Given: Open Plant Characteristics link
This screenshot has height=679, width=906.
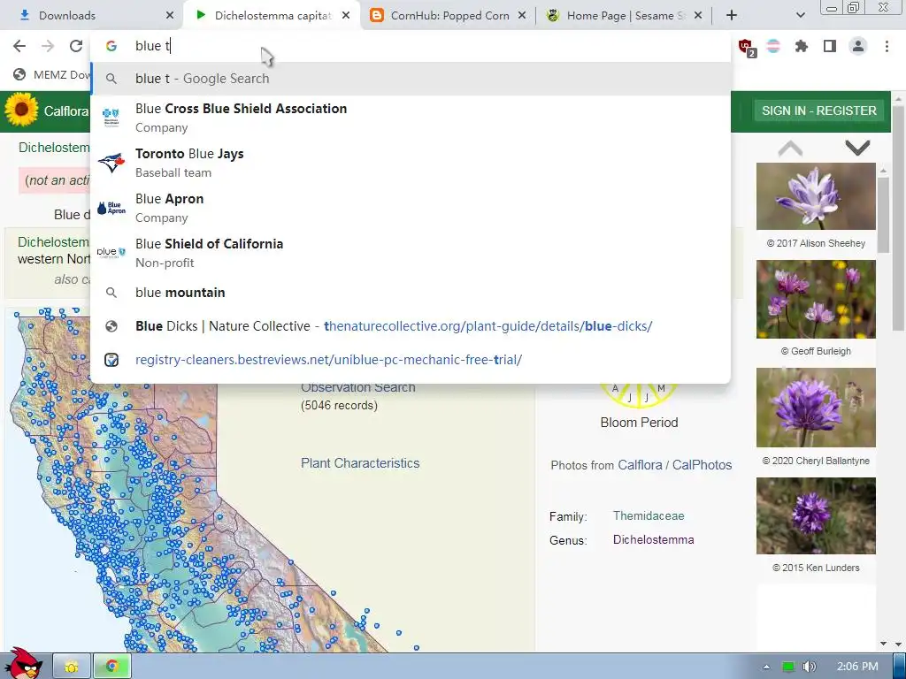Looking at the screenshot, I should (x=360, y=463).
